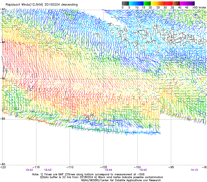This screenshot has height=182, width=207.
Task: Click the -60 latitude axis label
Action: (x=3, y=164)
